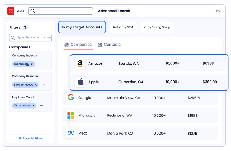231x151 pixels.
Task: Click Apple's $383.9B revenue value
Action: click(210, 82)
